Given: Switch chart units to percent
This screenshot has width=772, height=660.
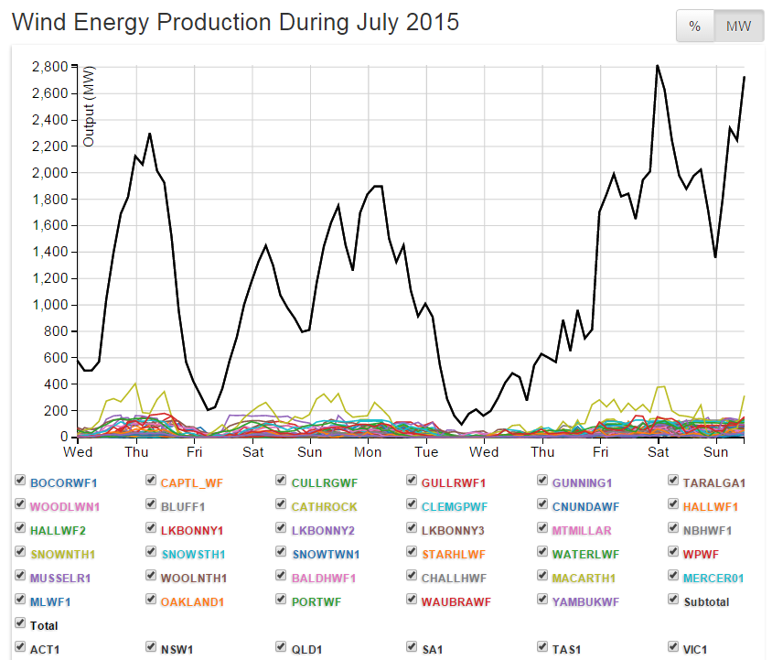Looking at the screenshot, I should tap(694, 27).
